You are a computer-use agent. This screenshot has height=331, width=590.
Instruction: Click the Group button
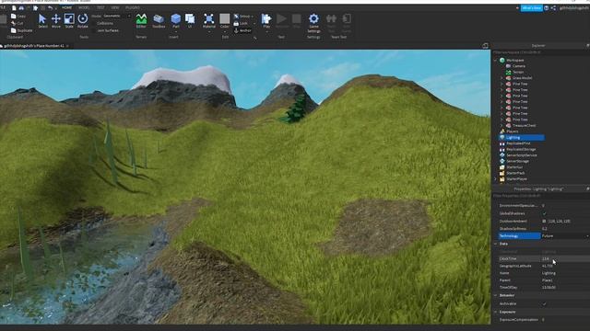pyautogui.click(x=242, y=17)
